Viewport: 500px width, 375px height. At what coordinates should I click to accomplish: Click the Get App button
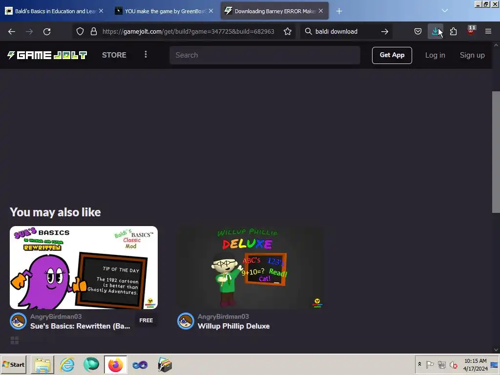pos(392,55)
